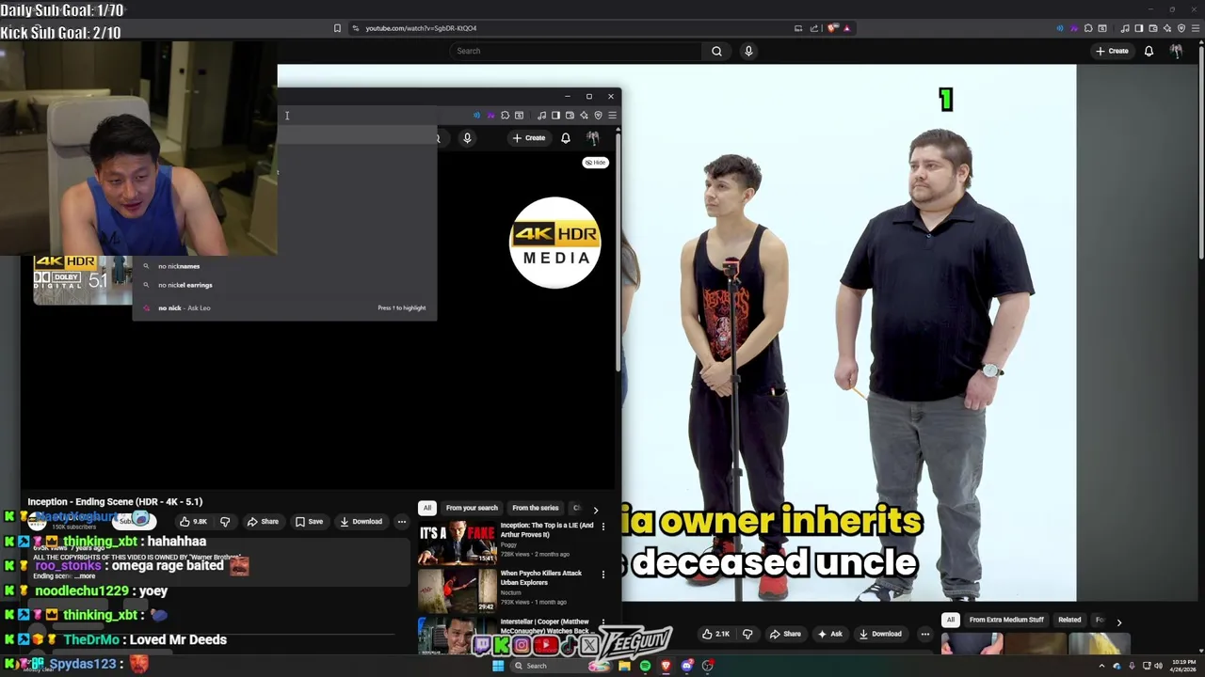Click the extensions puzzle icon in the front browser toolbar
This screenshot has height=677, width=1205.
pos(505,115)
